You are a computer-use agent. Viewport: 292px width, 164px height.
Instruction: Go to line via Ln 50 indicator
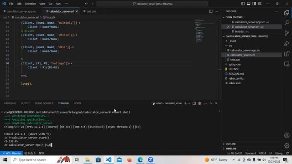pyautogui.click(x=235, y=153)
